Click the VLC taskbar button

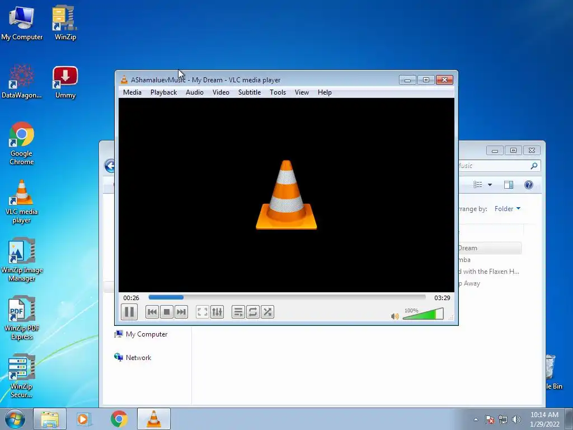click(154, 419)
